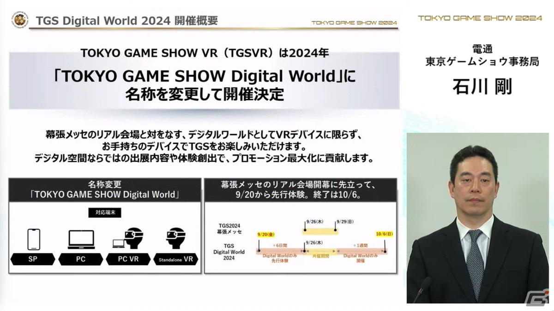This screenshot has width=554, height=311.
Task: Click the 9/29(日) timeline marker
Action: [344, 221]
